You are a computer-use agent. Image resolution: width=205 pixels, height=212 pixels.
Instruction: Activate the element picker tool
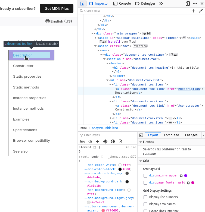tap(82, 4)
